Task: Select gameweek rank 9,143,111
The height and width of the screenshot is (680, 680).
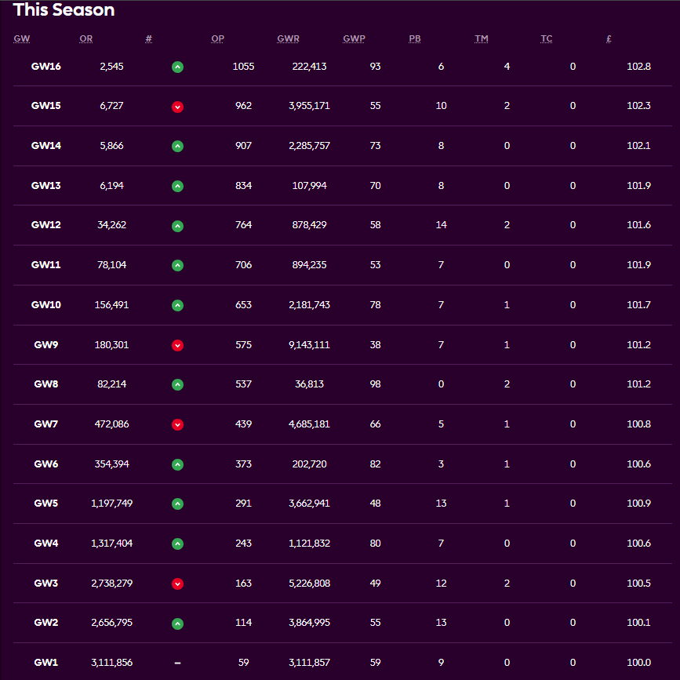Action: click(x=309, y=345)
